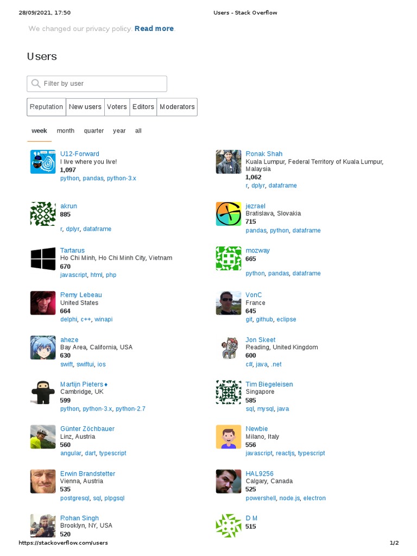Viewport: 417px width, 556px height.
Task: Open aheze's profile name link
Action: [69, 340]
